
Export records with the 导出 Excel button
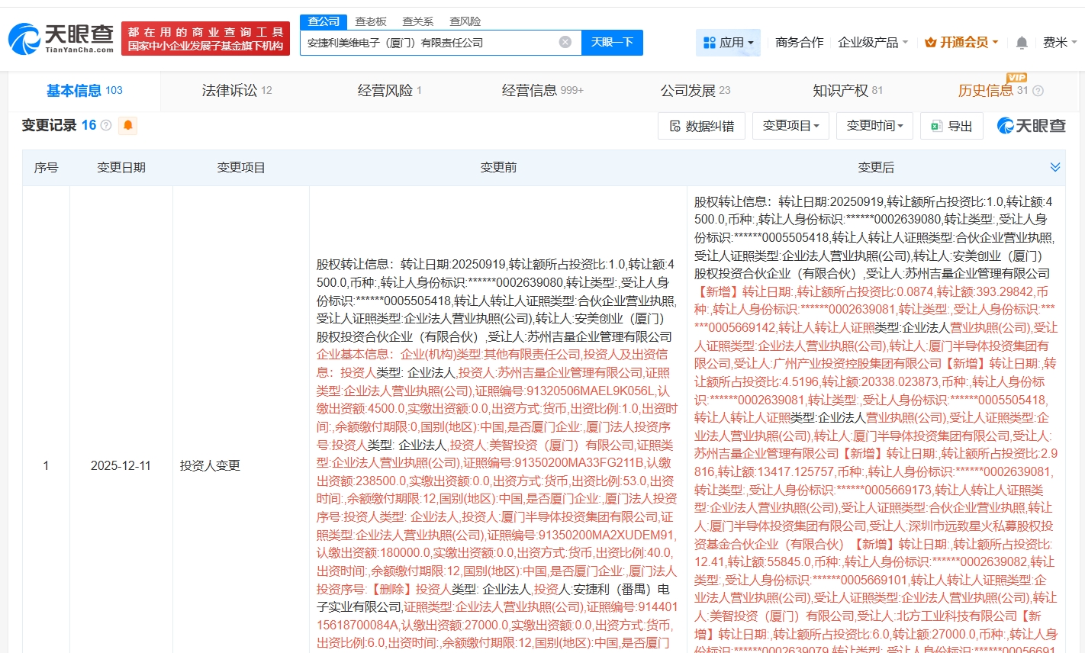pos(951,126)
